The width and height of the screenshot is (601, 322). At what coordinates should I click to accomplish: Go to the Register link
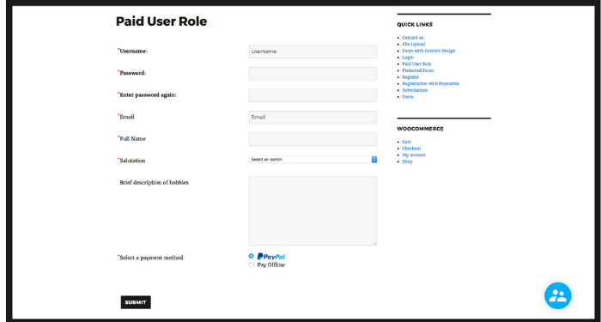click(x=410, y=77)
